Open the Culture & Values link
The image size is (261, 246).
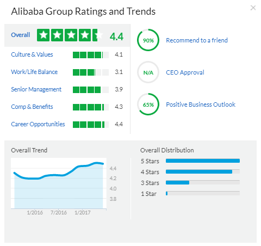pyautogui.click(x=32, y=54)
